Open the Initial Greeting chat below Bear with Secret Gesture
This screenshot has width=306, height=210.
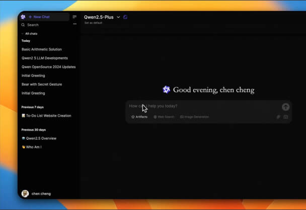(x=33, y=93)
